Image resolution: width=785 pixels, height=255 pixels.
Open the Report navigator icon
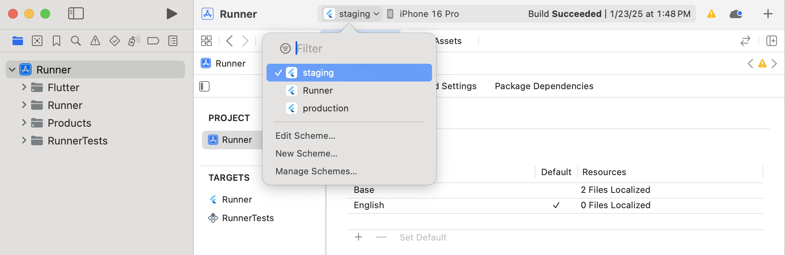pos(173,41)
